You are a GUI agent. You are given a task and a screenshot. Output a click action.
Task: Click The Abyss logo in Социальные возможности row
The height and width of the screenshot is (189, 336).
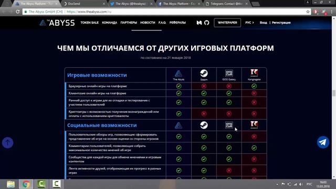pyautogui.click(x=178, y=125)
